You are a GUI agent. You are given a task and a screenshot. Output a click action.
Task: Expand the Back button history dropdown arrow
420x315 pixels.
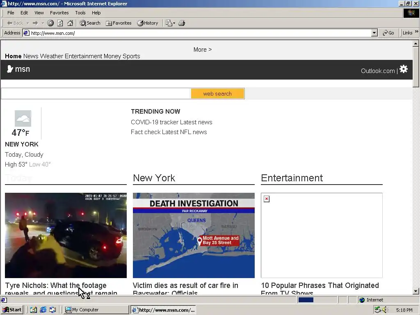pos(27,23)
